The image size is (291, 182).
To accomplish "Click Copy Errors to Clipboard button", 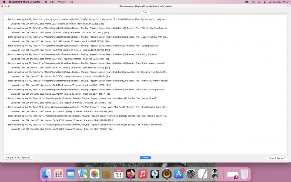I will [18, 158].
